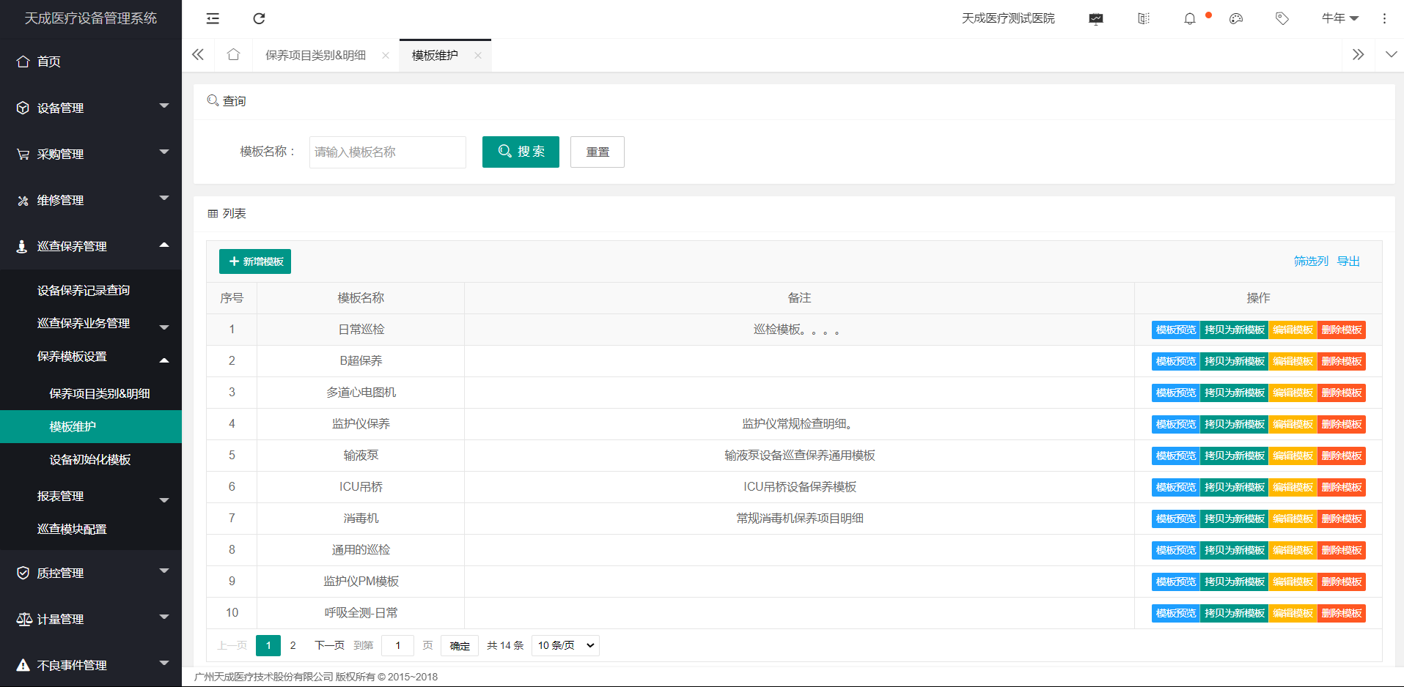Collapse the 巡查保养管理 sidebar menu
The image size is (1404, 687).
pyautogui.click(x=91, y=246)
